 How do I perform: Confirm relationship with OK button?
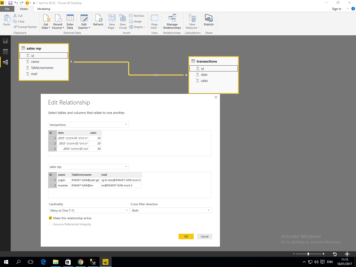(x=186, y=236)
